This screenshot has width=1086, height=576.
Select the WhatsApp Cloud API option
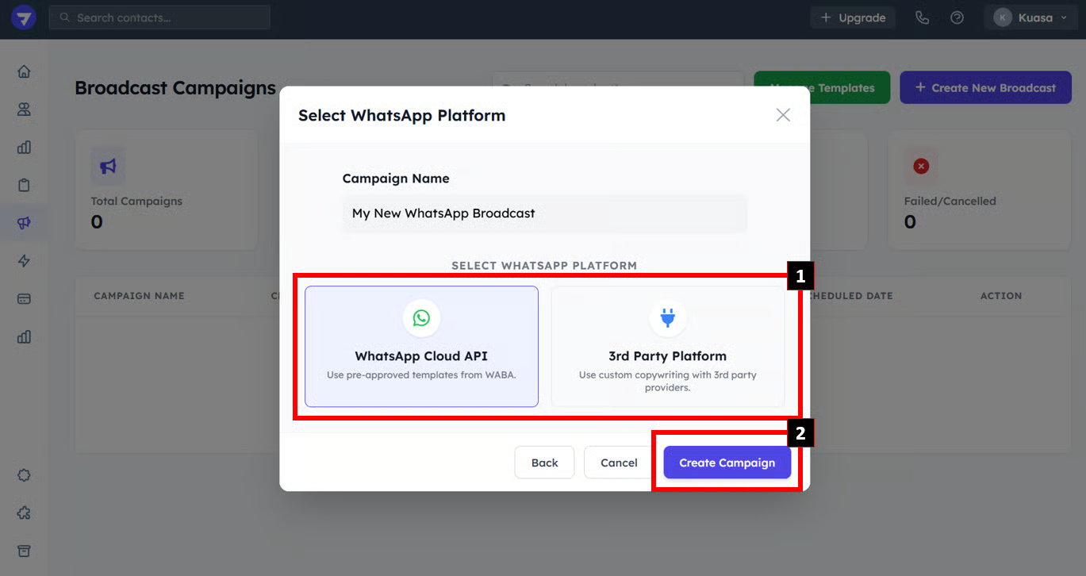point(421,347)
